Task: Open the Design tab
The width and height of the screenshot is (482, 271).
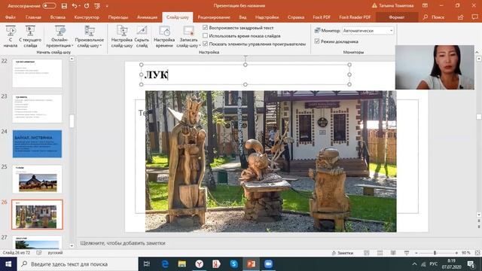Action: click(87, 17)
